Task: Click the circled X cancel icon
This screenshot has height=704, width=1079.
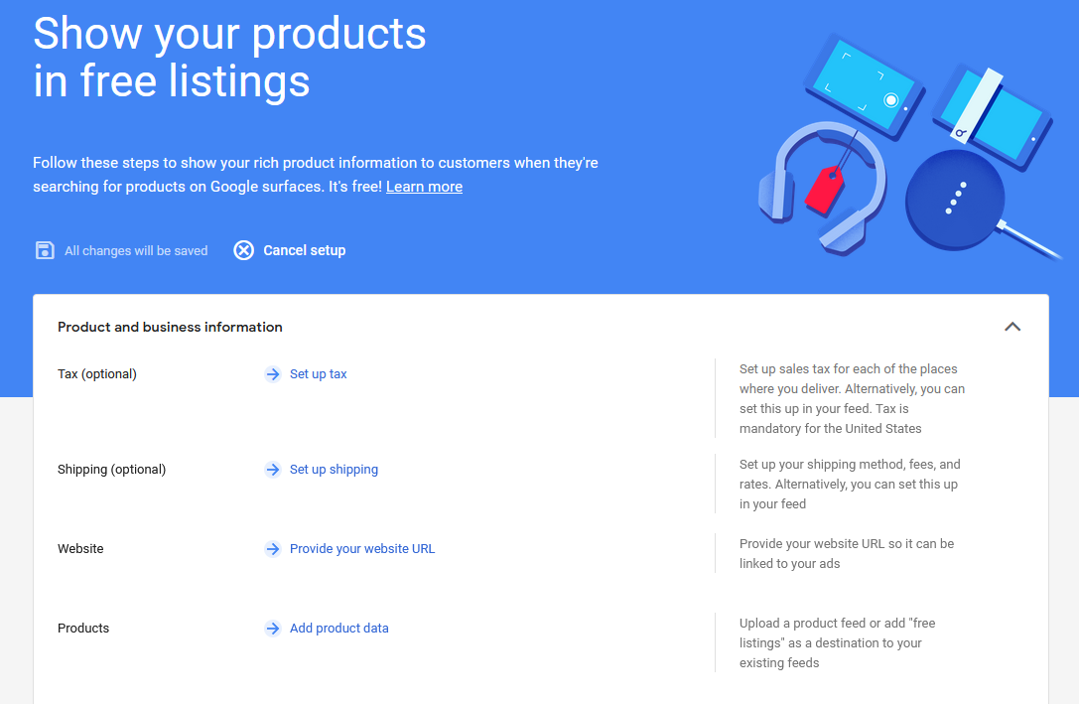Action: pyautogui.click(x=243, y=250)
